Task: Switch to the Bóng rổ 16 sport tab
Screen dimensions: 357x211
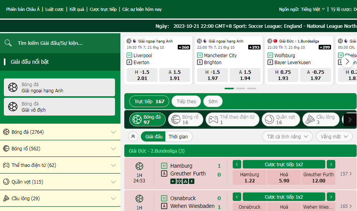Action: [x=185, y=119]
